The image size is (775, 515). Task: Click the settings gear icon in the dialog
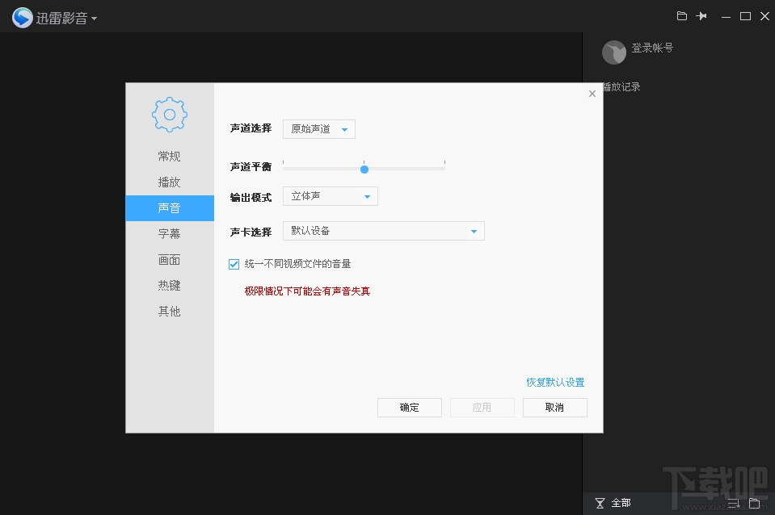169,114
